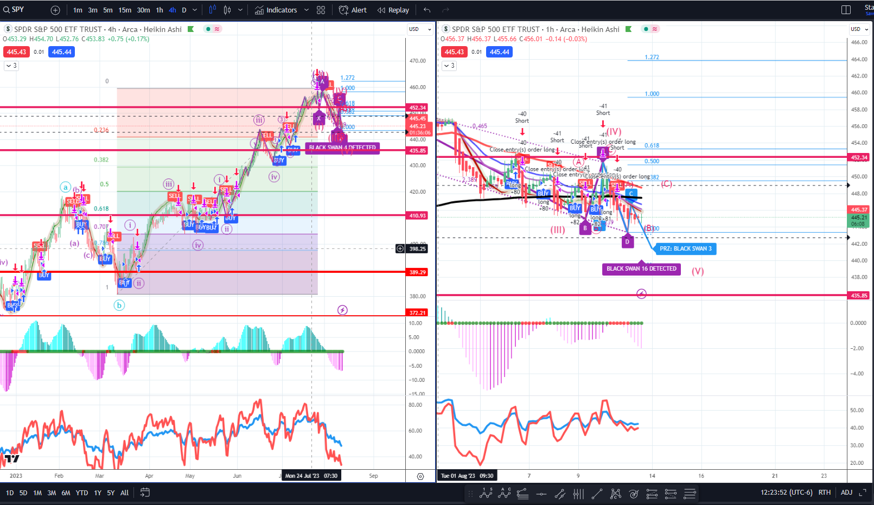Toggle the ADJ adjusted data setting

pos(847,493)
